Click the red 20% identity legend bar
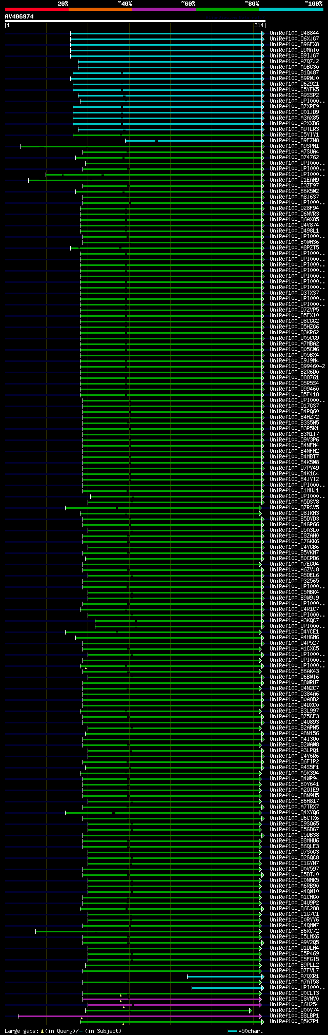This screenshot has height=1035, width=328. (36, 9)
